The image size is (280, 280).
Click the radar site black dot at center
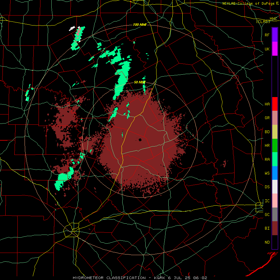coord(140,140)
